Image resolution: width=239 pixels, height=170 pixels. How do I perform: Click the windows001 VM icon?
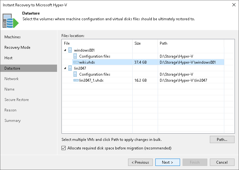click(x=70, y=50)
